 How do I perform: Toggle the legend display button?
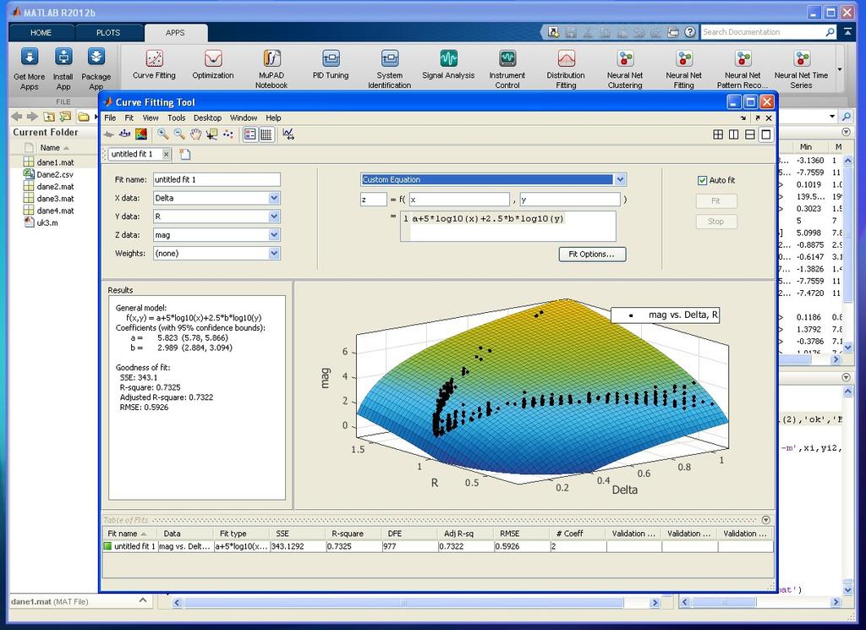click(x=250, y=134)
